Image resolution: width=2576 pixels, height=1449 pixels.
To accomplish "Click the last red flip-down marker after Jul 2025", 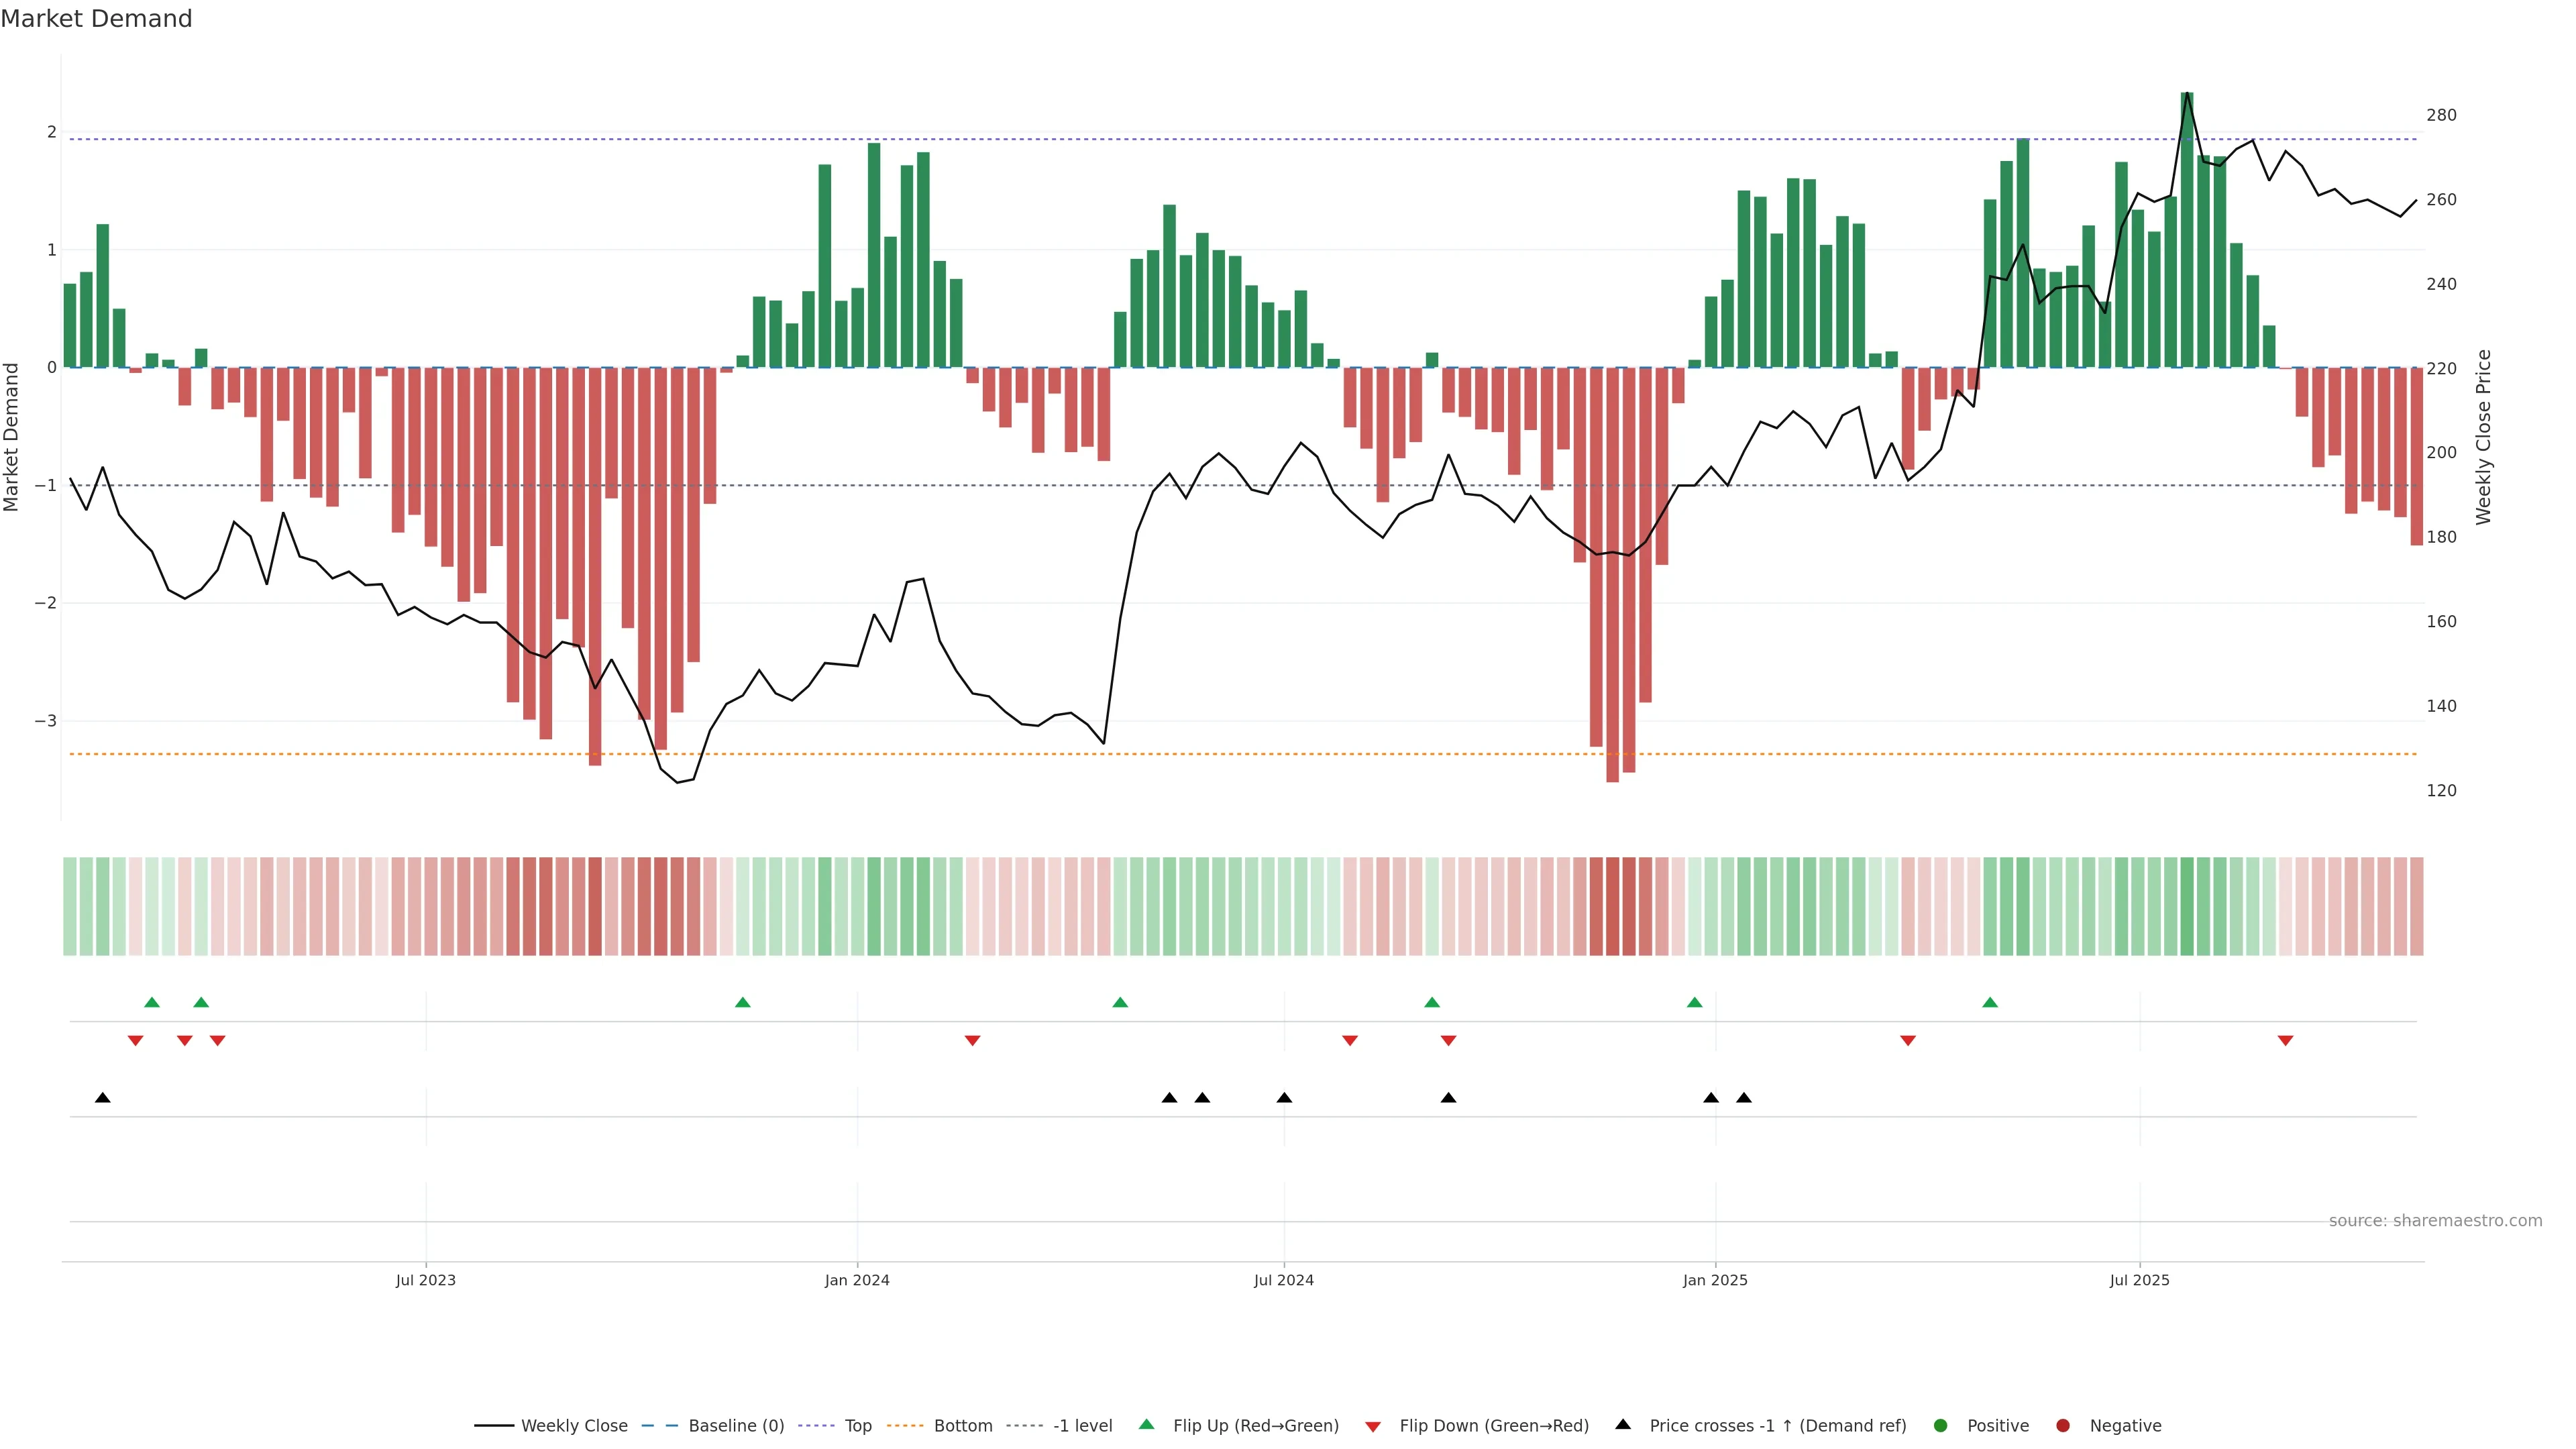I will (x=2285, y=1040).
